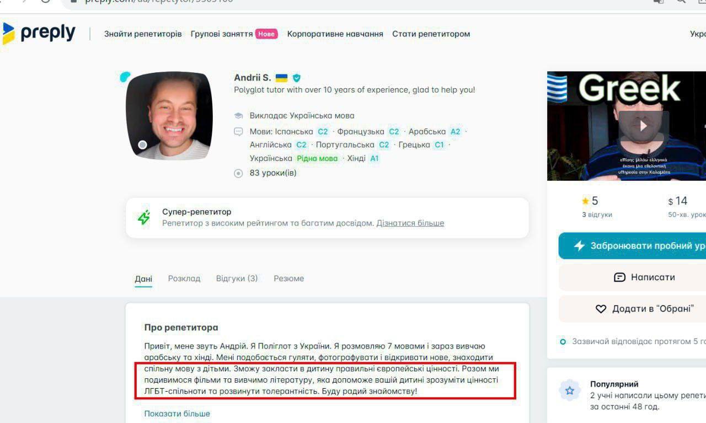706x423 pixels.
Task: Open the Знайти репетиторів menu
Action: click(143, 34)
